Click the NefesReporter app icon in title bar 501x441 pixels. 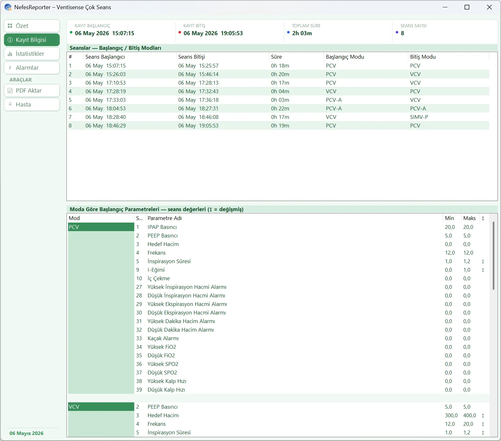[x=8, y=7]
